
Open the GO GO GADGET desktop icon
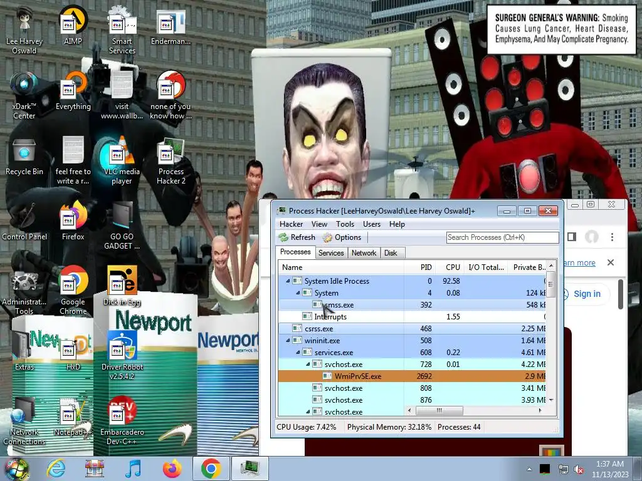(122, 225)
